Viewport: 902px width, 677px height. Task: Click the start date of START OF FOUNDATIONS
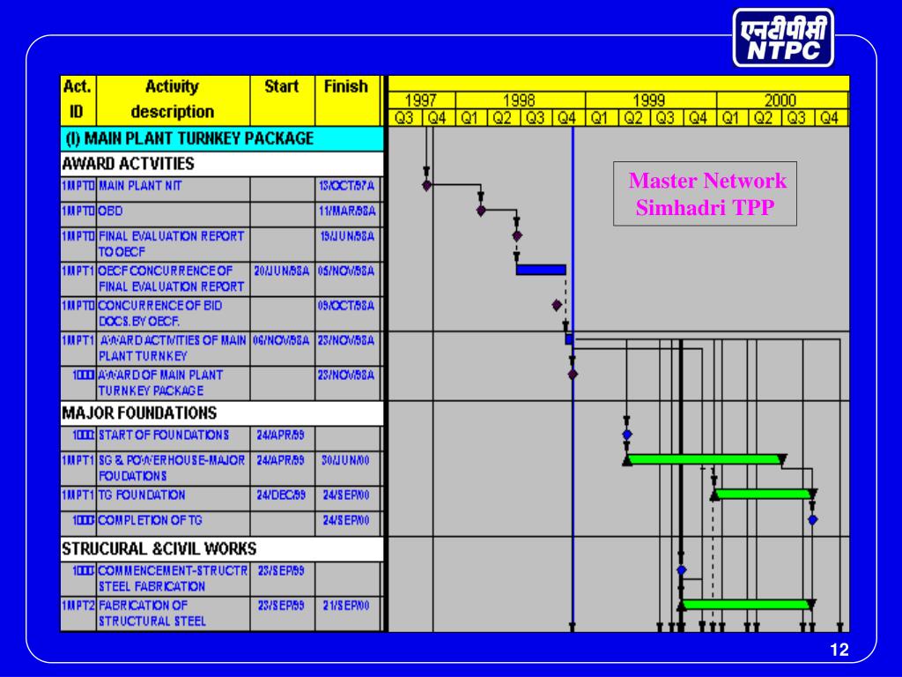click(281, 435)
